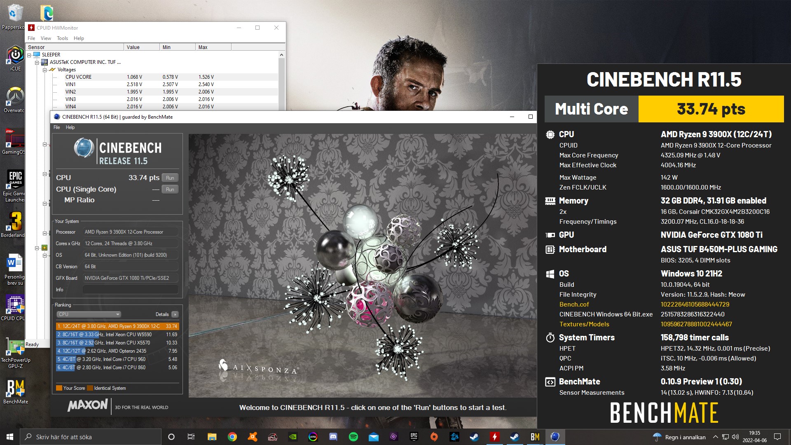Click the Cinebench Info input field

pyautogui.click(x=130, y=290)
